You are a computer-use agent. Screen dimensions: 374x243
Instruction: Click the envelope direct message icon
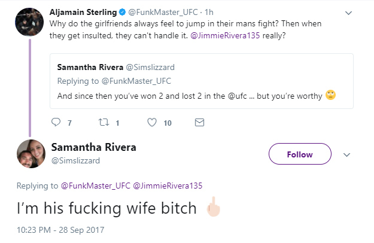(200, 123)
